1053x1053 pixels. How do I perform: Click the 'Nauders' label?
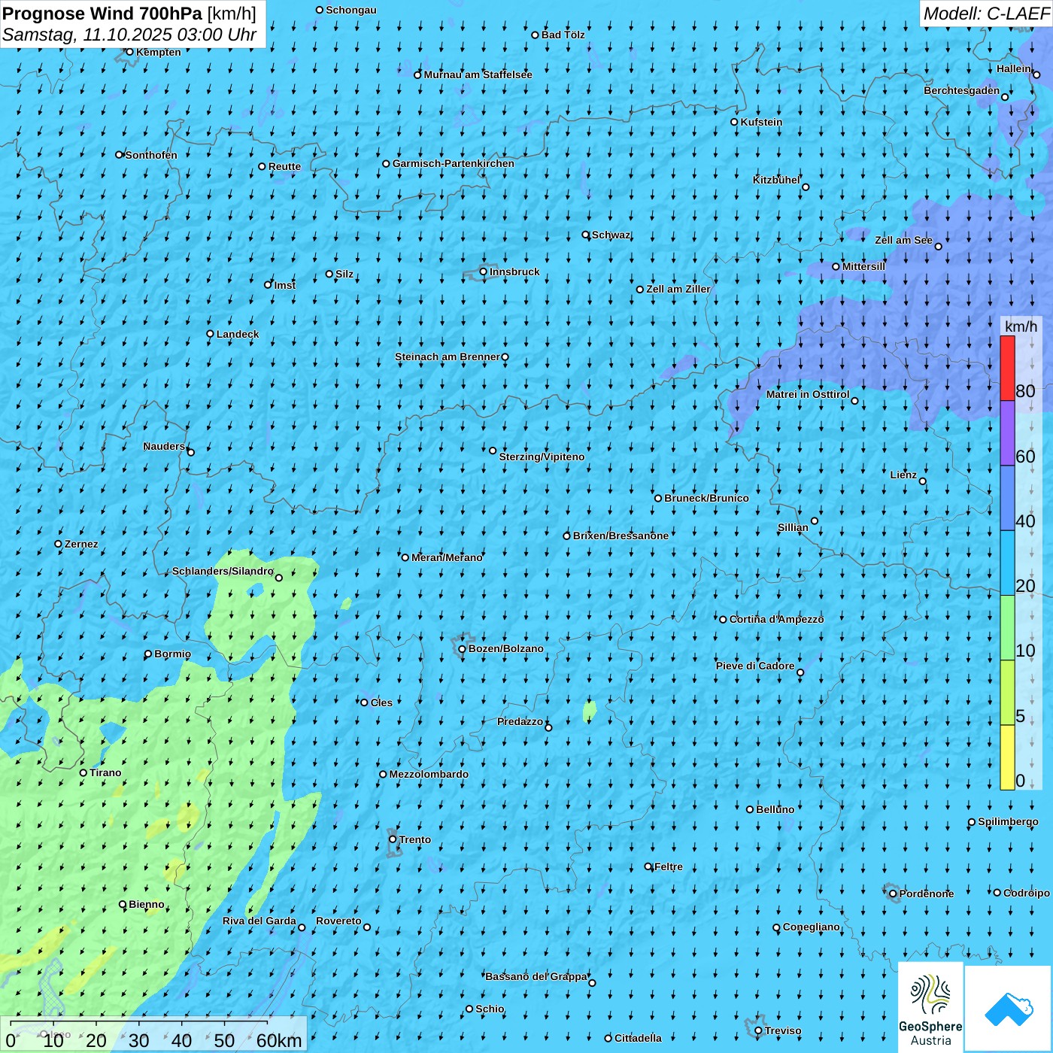(164, 446)
